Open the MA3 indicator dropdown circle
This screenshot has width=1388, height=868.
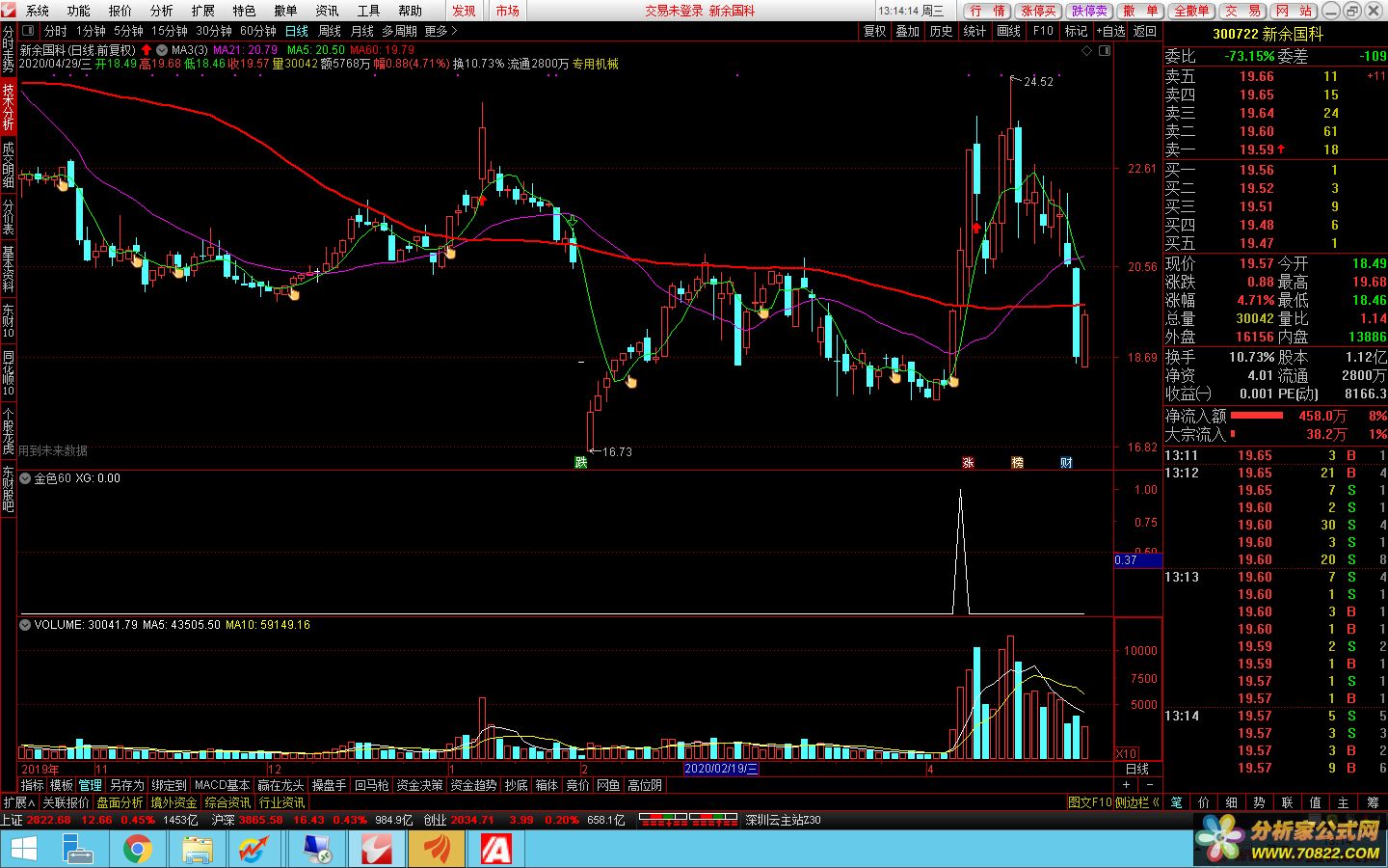(x=162, y=49)
